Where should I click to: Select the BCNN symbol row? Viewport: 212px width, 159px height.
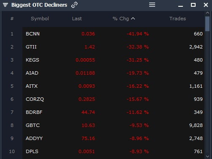pos(113,34)
